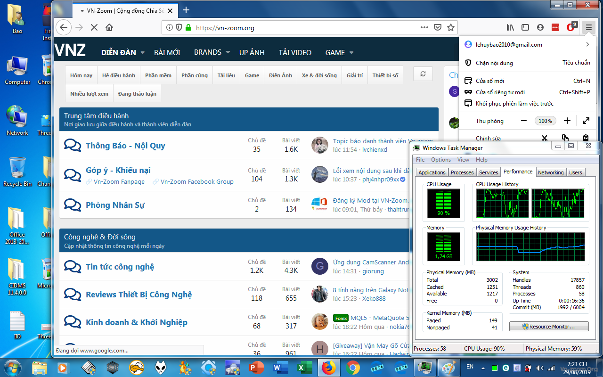This screenshot has width=603, height=377.
Task: Open Firefox account icon in toolbar
Action: pyautogui.click(x=540, y=27)
